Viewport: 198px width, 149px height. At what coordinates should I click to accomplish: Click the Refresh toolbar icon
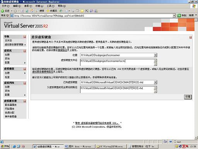pyautogui.click(x=27, y=11)
